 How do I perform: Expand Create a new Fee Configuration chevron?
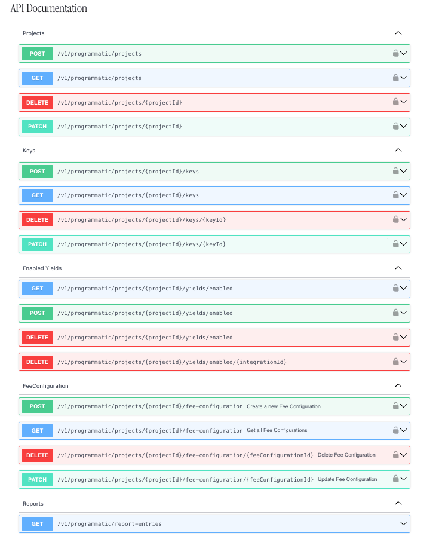point(403,406)
